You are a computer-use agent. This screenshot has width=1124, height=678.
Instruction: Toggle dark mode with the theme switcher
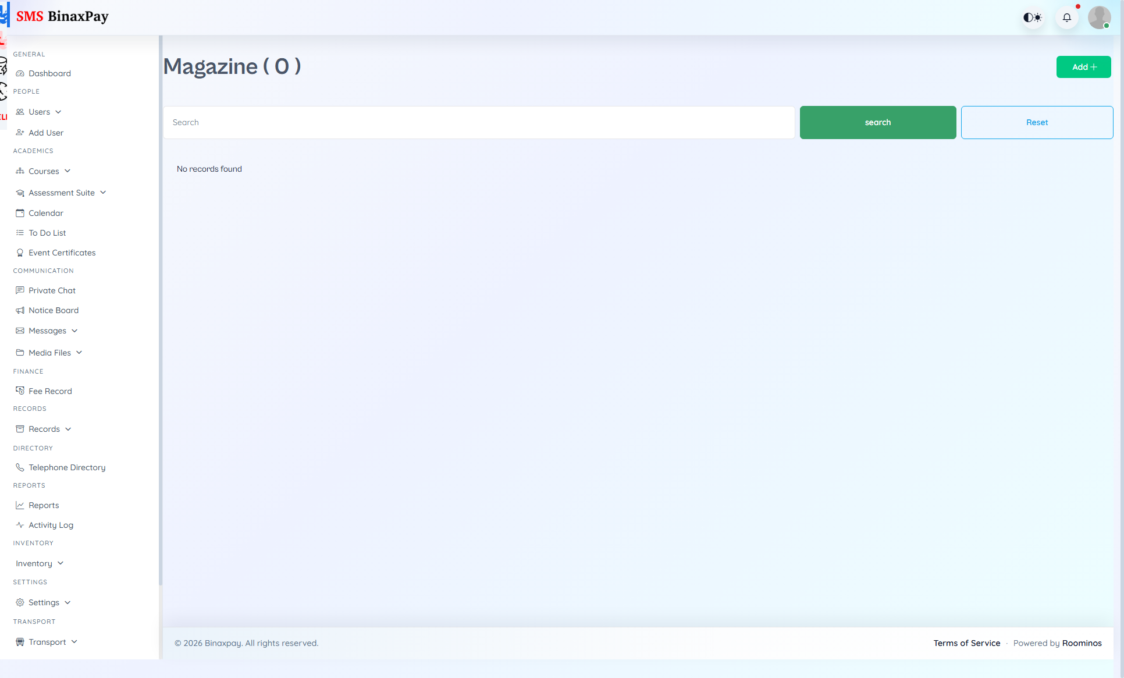pyautogui.click(x=1032, y=17)
